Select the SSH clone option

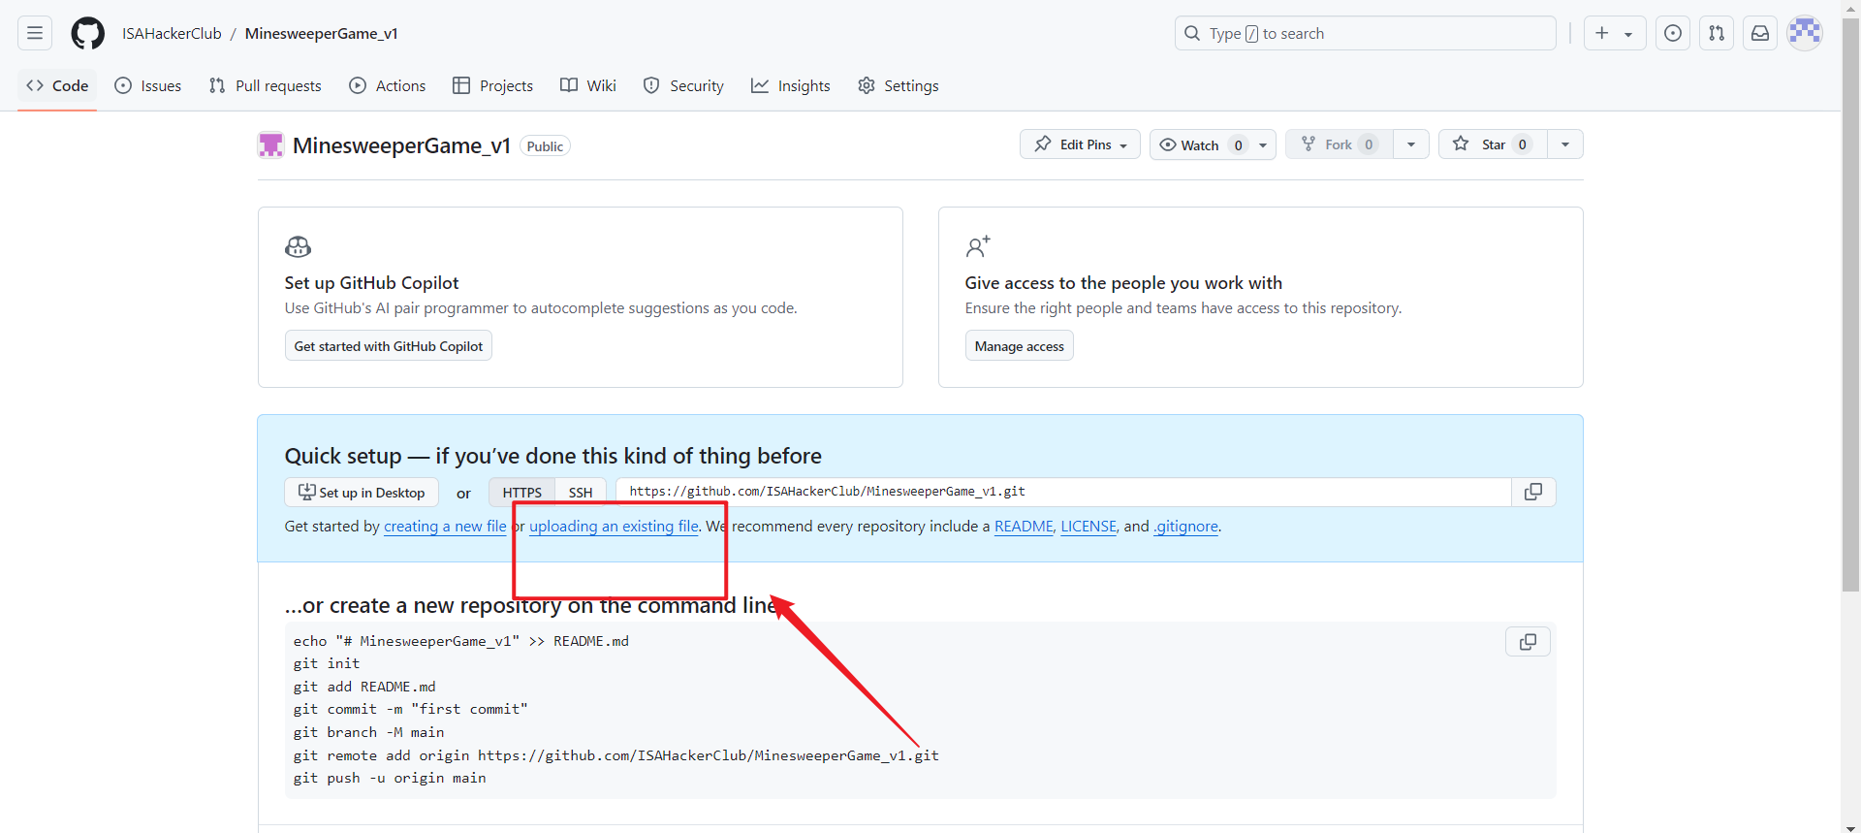pos(581,493)
